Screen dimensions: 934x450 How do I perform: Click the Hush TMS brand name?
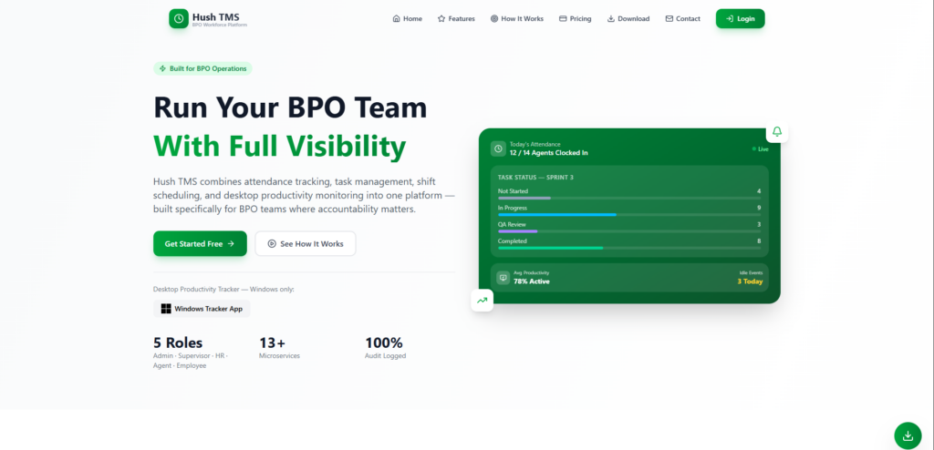(x=215, y=16)
